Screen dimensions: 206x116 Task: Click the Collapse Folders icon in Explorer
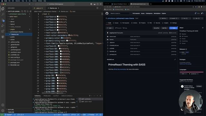tap(31, 12)
